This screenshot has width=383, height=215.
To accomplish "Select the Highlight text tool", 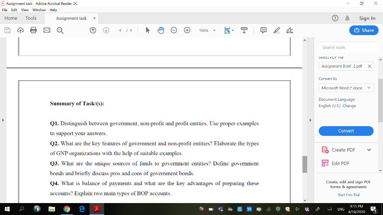I will (276, 30).
